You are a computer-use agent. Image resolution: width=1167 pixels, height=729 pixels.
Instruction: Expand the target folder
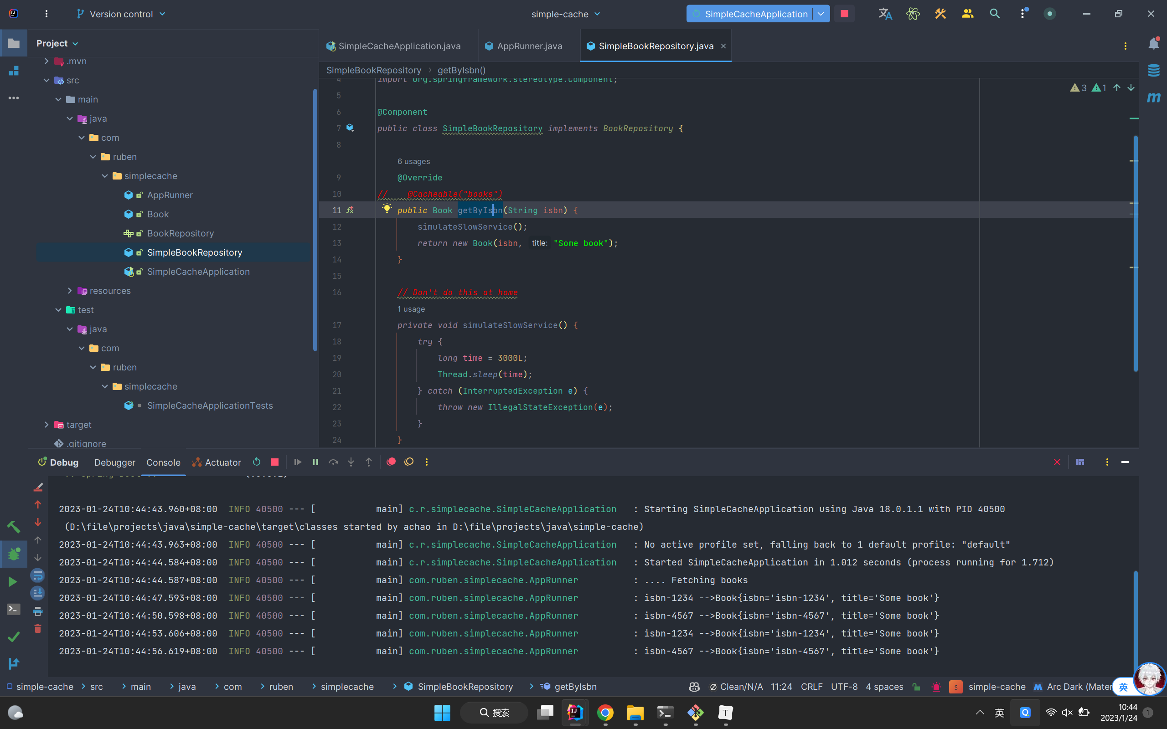47,425
